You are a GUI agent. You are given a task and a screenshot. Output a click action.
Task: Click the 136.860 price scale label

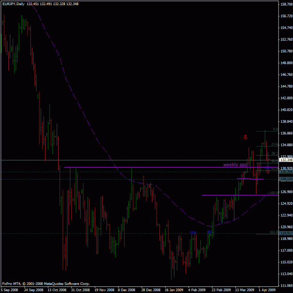(286, 133)
